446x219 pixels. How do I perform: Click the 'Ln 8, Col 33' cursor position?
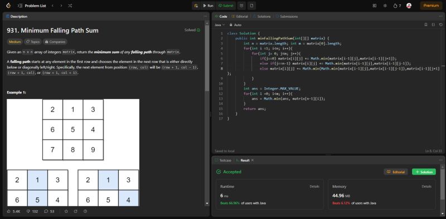pos(434,151)
